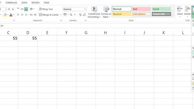Click Decrease Decimal
The image size is (194, 109).
(84, 15)
